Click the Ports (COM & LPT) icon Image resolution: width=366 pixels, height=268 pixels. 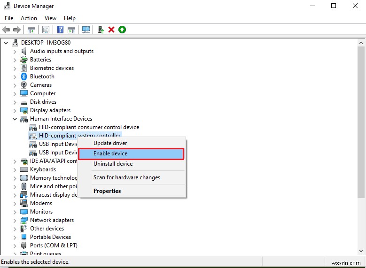tap(24, 245)
